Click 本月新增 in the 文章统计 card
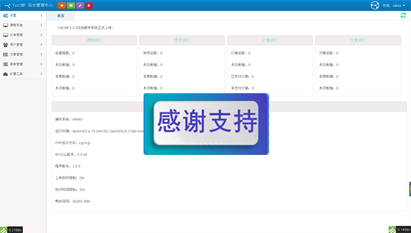 [x=329, y=88]
